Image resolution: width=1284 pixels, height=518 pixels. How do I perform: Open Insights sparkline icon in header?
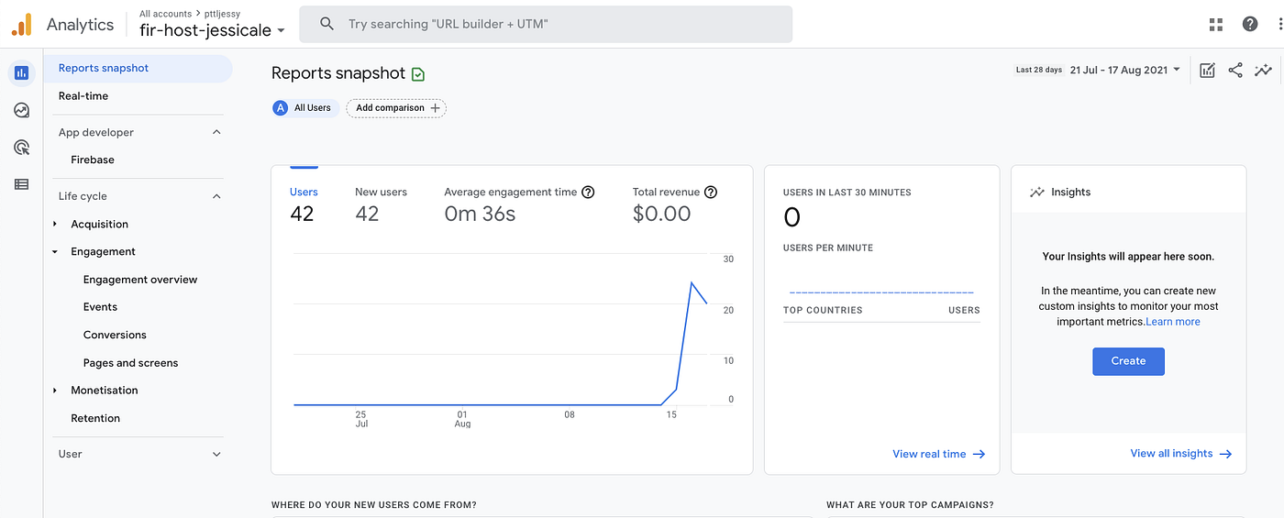1263,70
